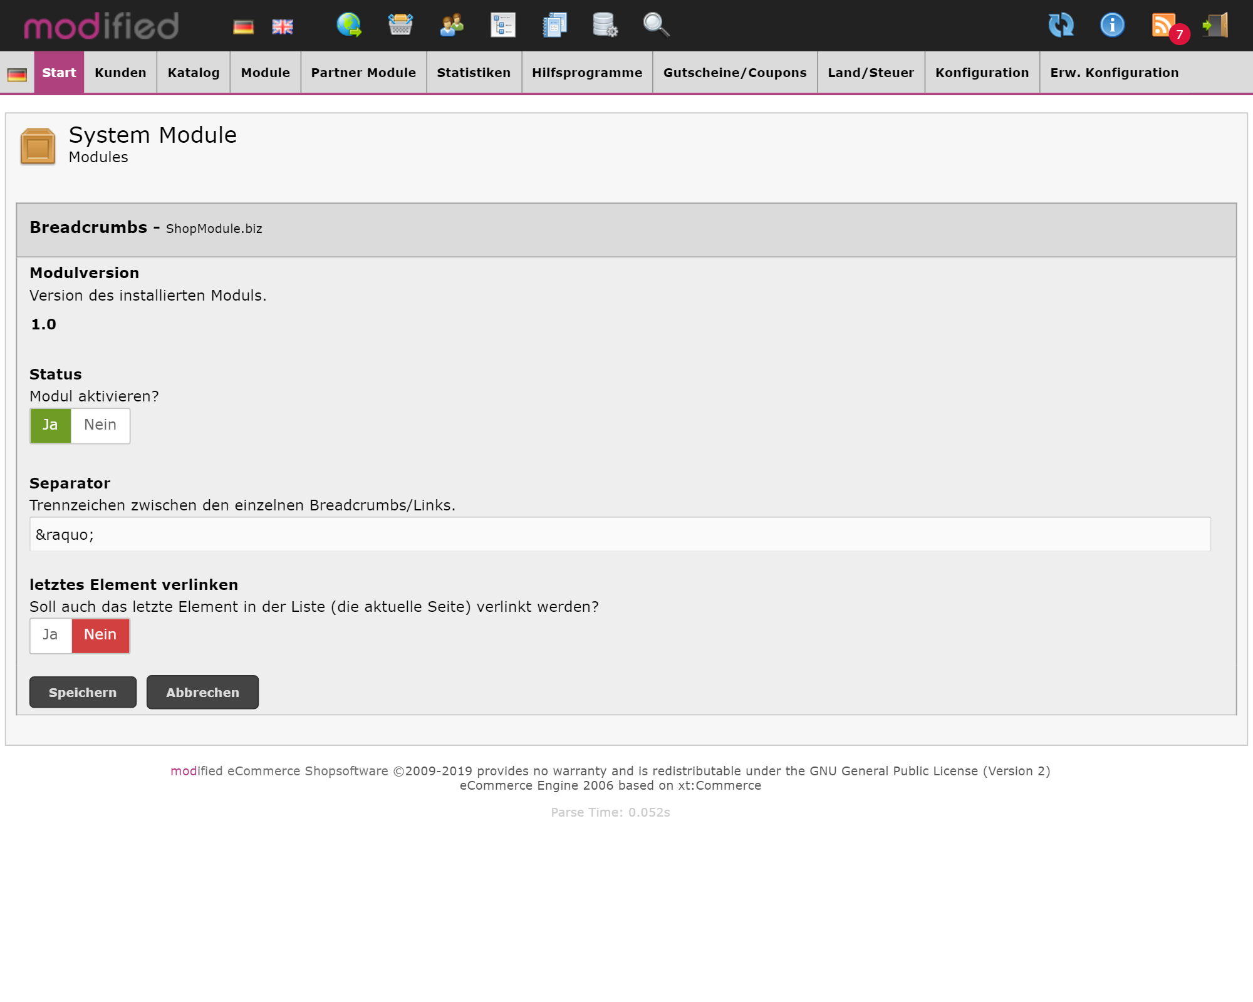Open the RSS feed notifications icon
The width and height of the screenshot is (1253, 1002).
pyautogui.click(x=1164, y=25)
